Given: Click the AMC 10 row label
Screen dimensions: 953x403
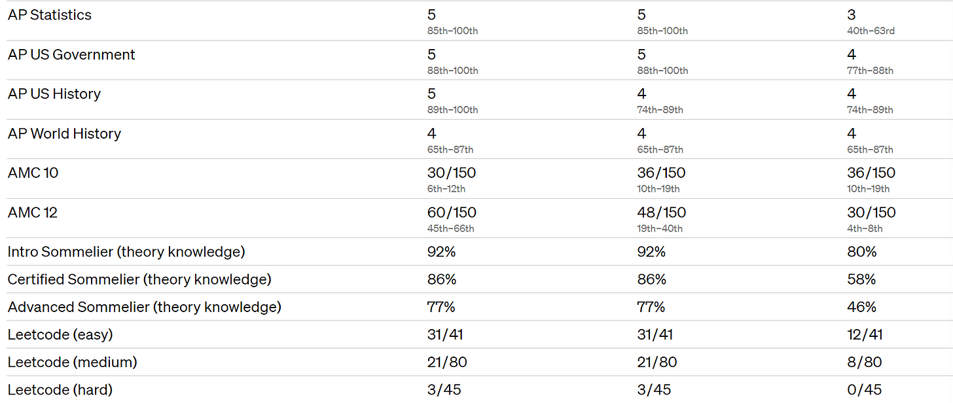Looking at the screenshot, I should tap(32, 173).
